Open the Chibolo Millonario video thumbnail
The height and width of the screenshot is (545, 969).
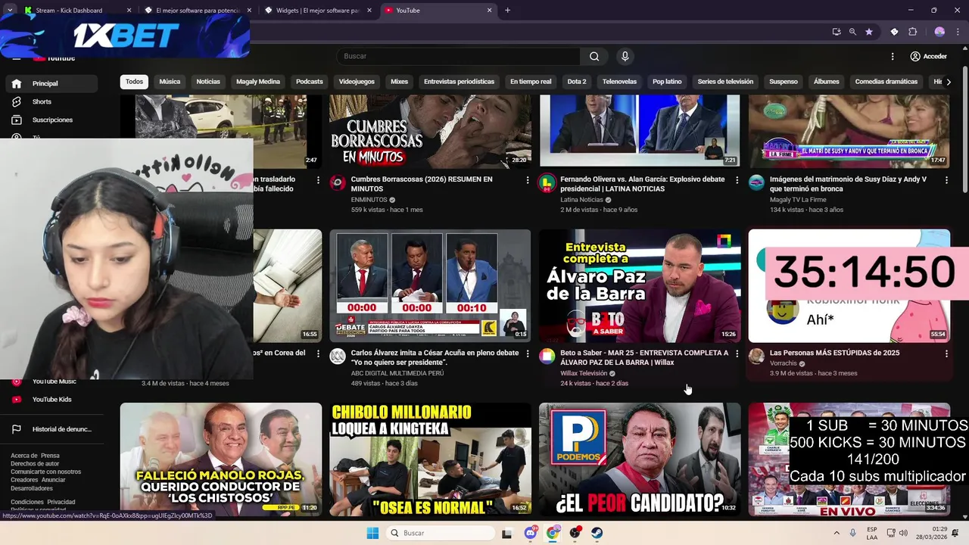[x=430, y=459]
